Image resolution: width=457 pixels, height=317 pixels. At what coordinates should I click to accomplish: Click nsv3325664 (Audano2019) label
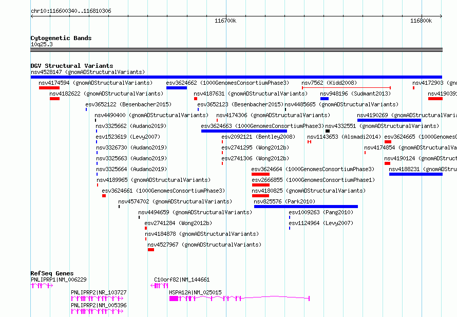click(132, 169)
